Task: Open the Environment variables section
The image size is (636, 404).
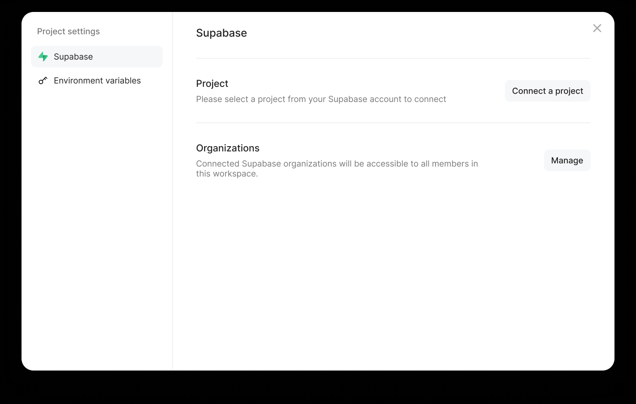Action: point(97,80)
